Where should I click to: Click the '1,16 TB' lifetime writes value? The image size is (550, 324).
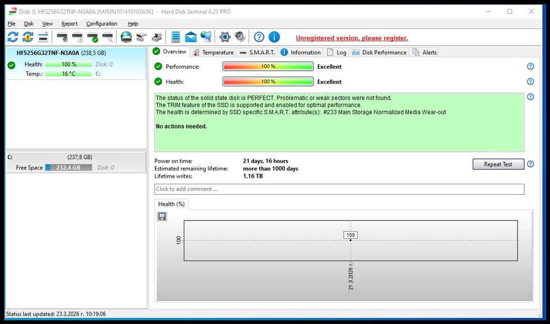point(253,176)
